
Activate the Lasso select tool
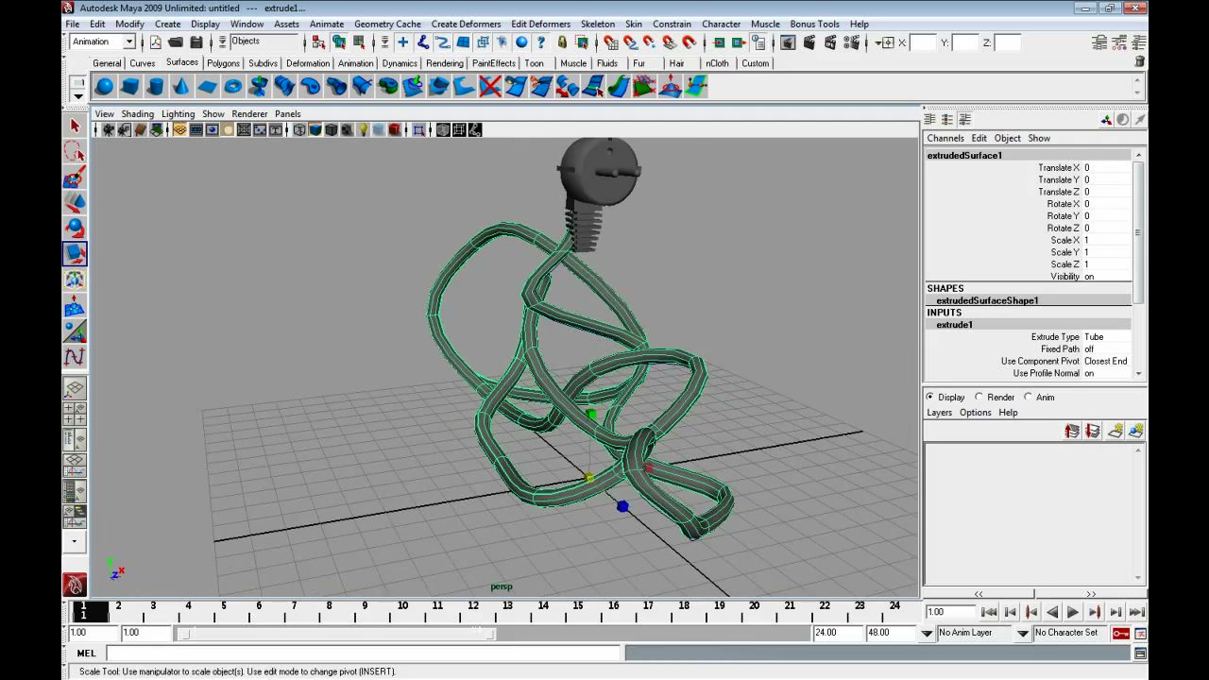coord(75,151)
